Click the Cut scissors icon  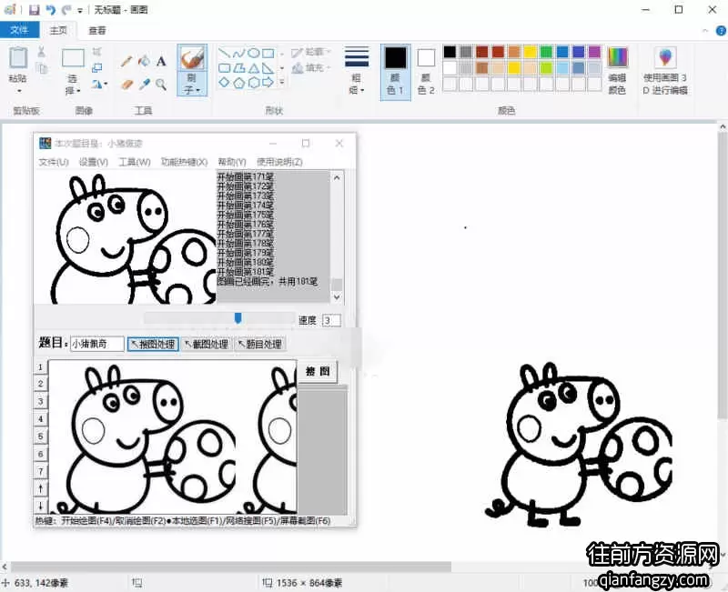click(x=41, y=52)
